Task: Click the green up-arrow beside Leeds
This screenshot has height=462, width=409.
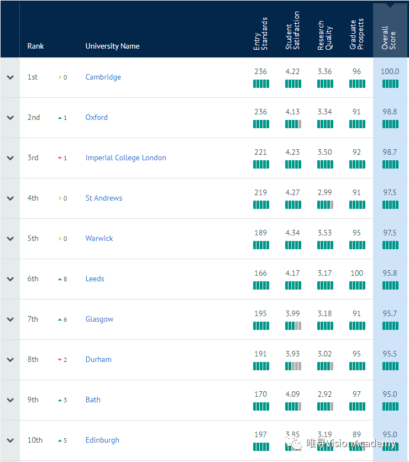Action: tap(61, 279)
